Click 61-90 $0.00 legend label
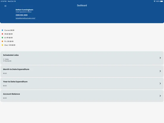 tap(9, 38)
